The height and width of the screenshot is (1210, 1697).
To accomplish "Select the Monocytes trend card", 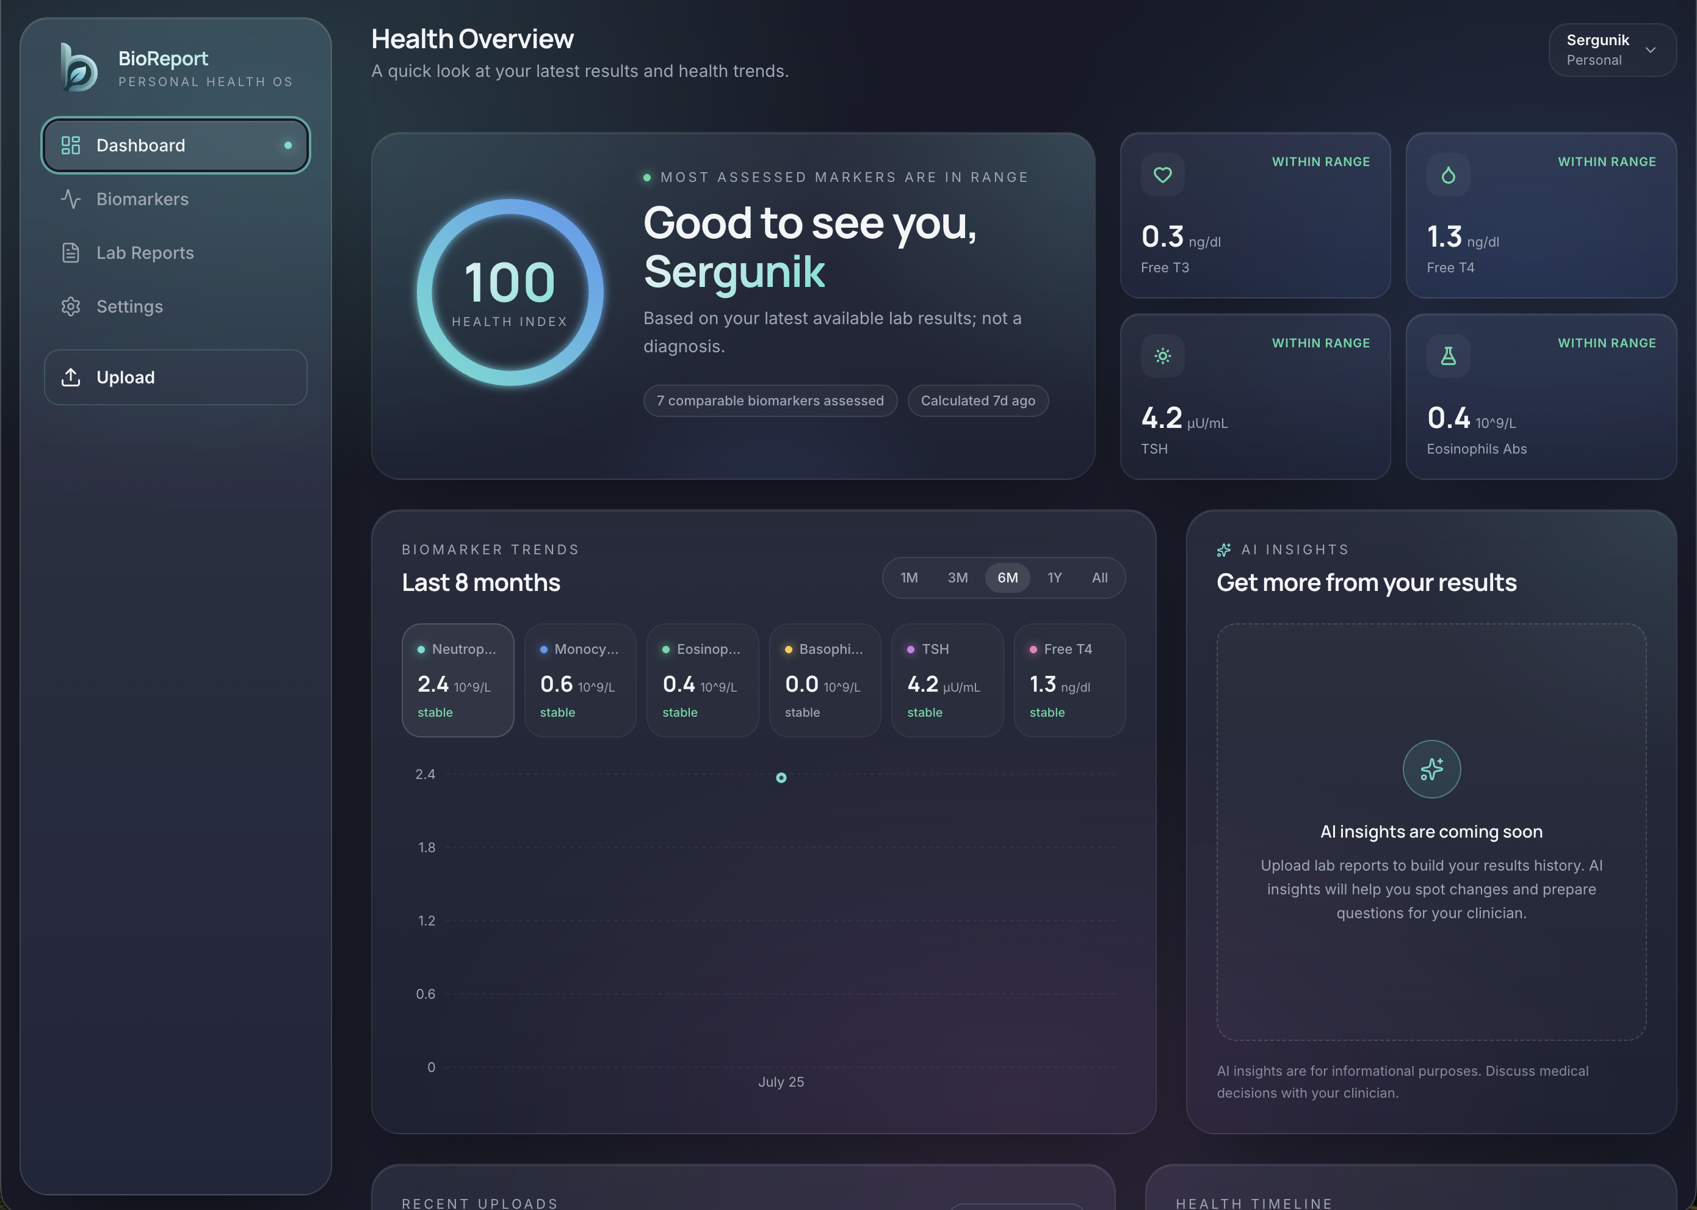I will click(581, 680).
